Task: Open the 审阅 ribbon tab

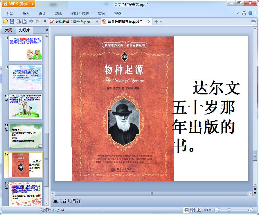Action: [102, 14]
